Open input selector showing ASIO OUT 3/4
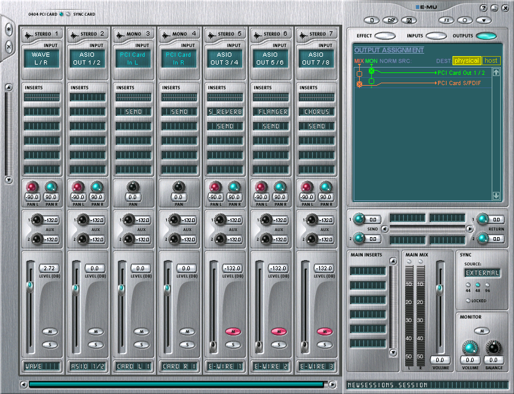 (x=225, y=59)
